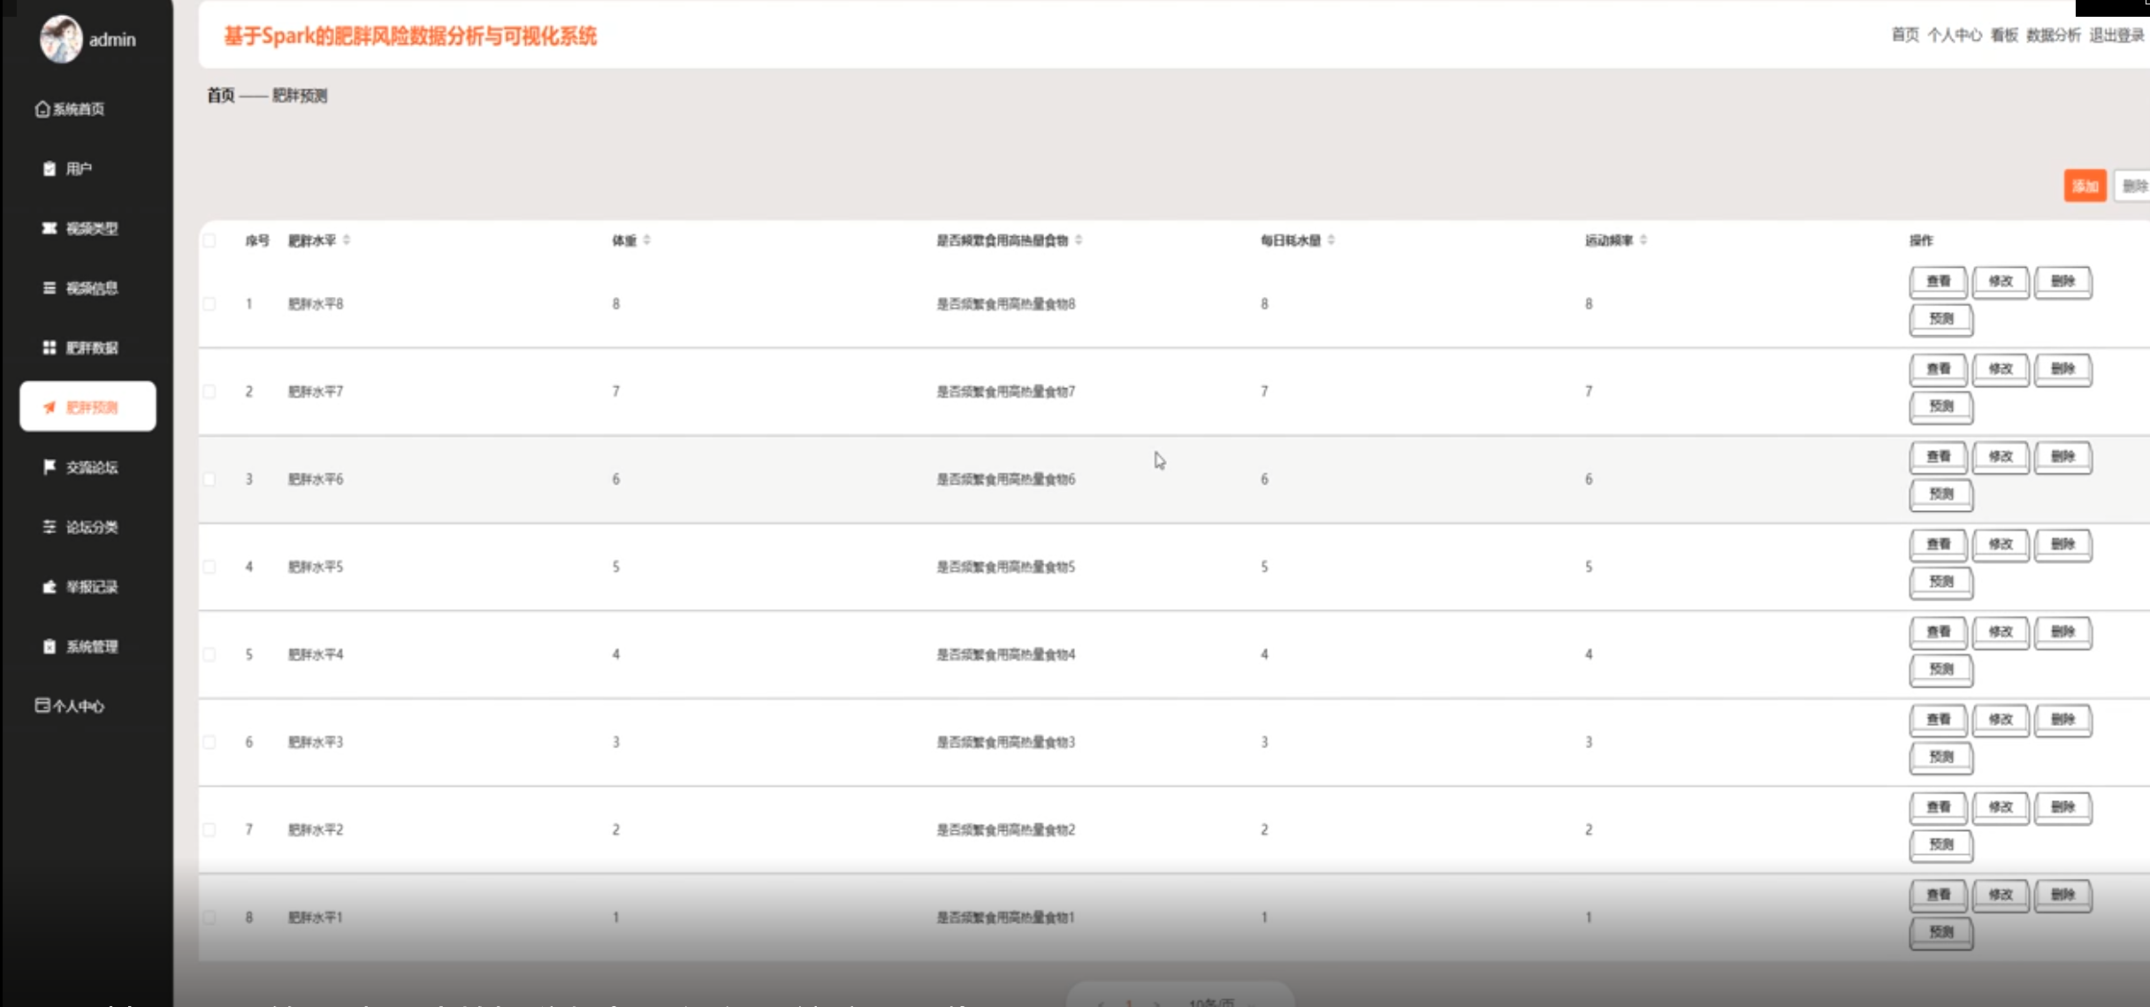Sort table by 运动频率 column arrows
Viewport: 2150px width, 1007px height.
(1643, 240)
